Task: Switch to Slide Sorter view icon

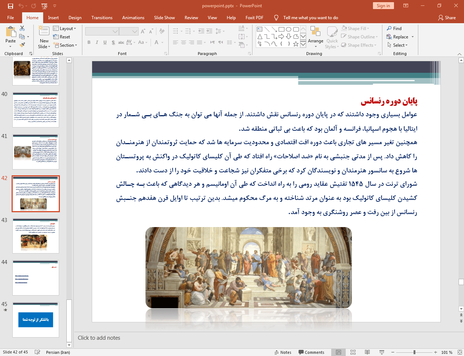Action: click(x=353, y=352)
